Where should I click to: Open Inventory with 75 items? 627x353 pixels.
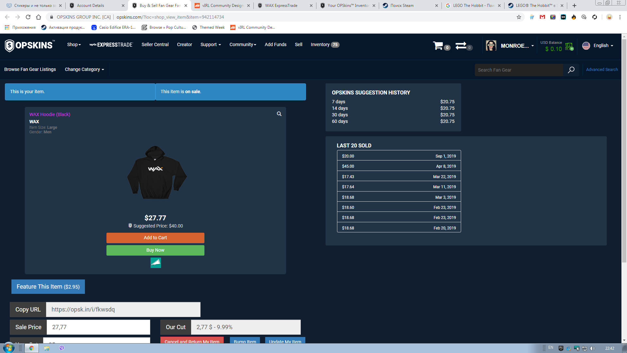pyautogui.click(x=325, y=45)
